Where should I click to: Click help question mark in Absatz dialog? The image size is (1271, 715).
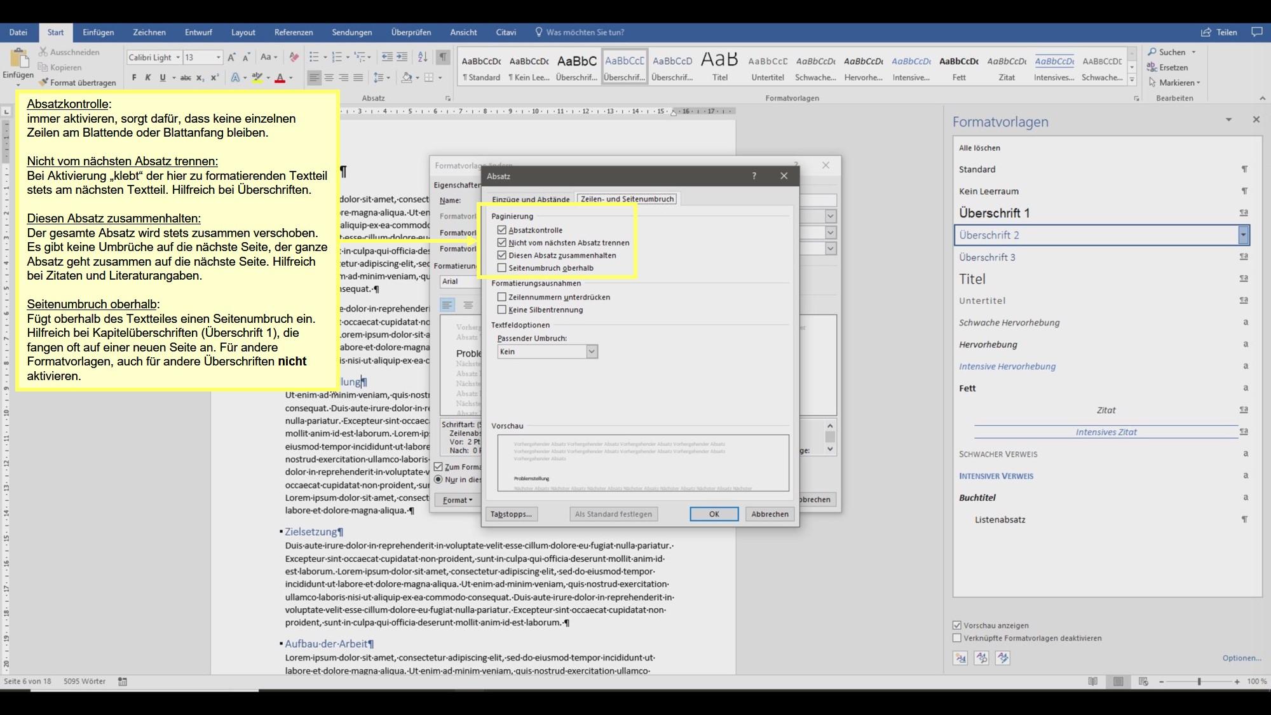click(x=754, y=176)
